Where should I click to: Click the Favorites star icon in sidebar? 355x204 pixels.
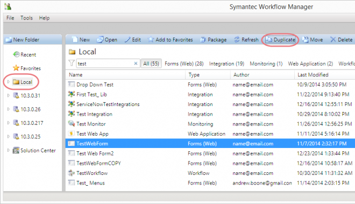16,68
